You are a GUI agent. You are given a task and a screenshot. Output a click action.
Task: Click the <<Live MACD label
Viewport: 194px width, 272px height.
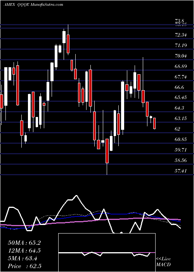163,262
